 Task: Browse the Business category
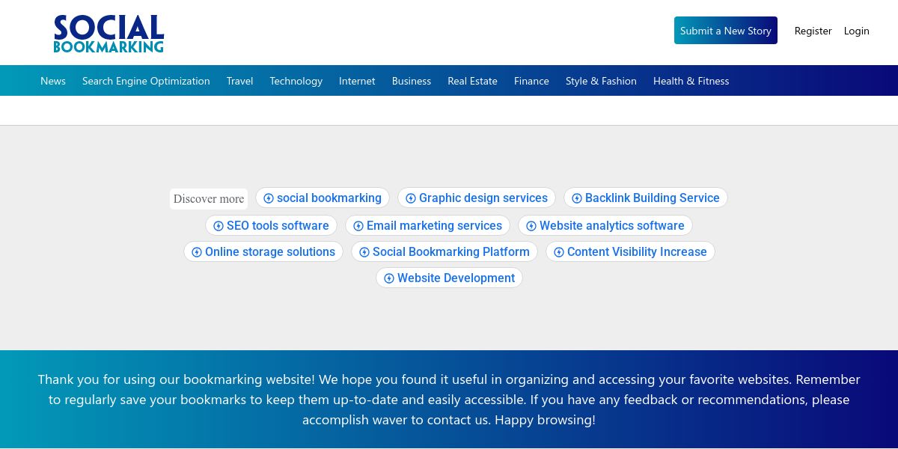[x=412, y=81]
